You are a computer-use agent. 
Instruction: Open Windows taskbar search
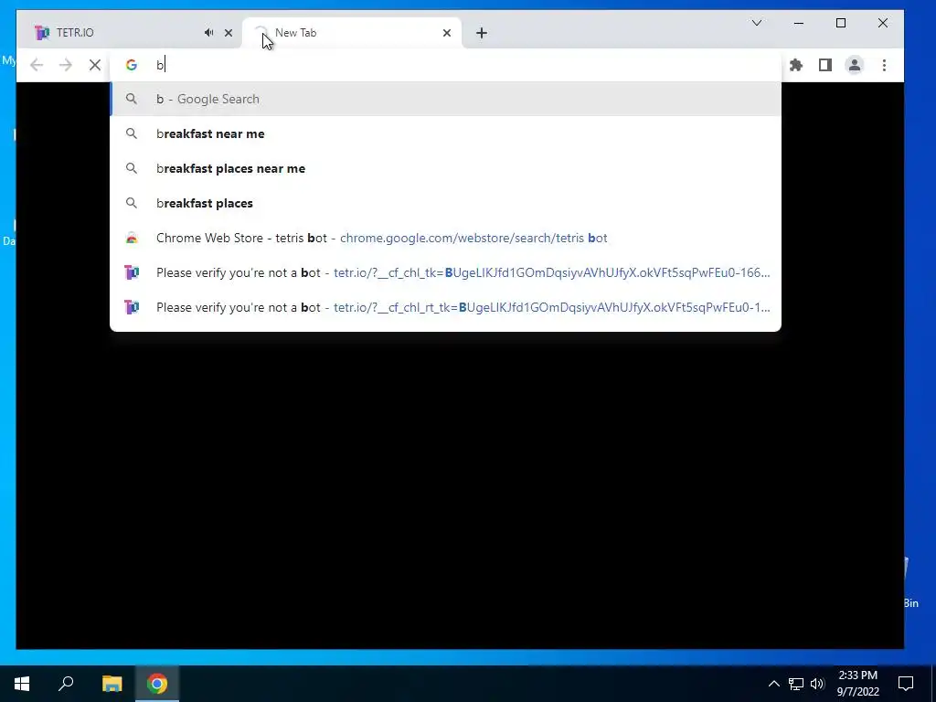(66, 683)
